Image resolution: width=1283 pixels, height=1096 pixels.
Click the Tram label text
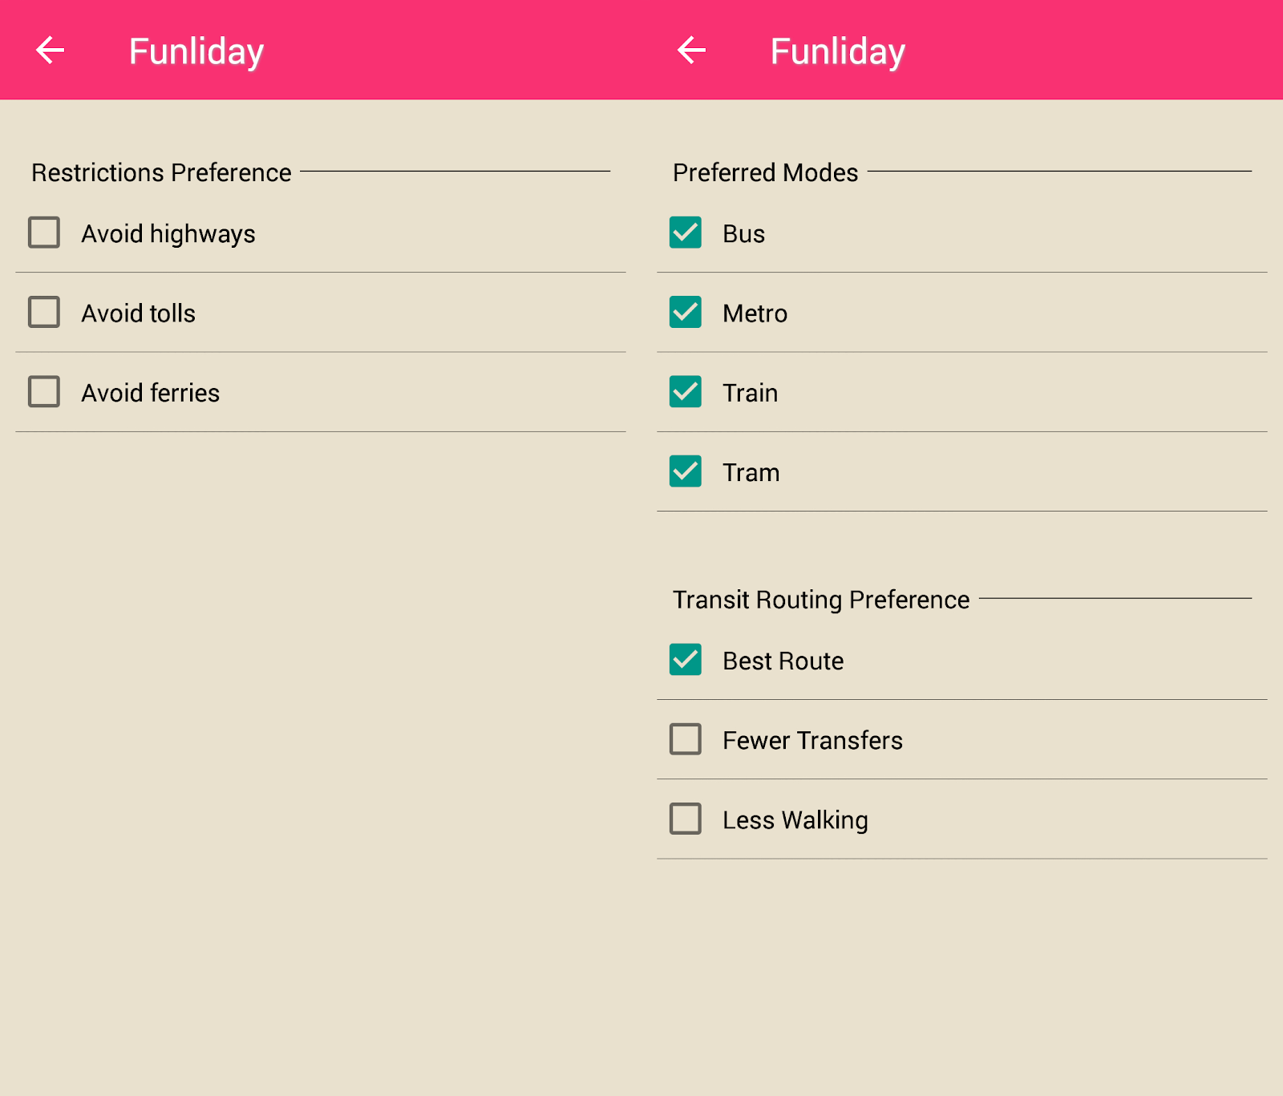(751, 473)
